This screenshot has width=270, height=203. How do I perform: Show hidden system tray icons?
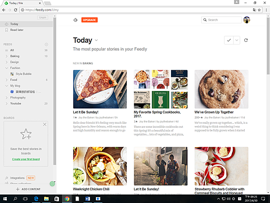pyautogui.click(x=218, y=199)
